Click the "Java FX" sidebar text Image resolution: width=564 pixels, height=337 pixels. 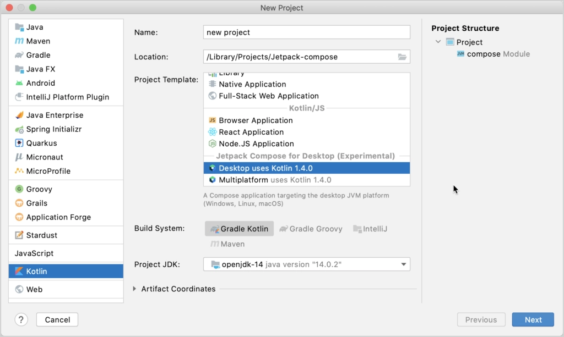coord(41,69)
